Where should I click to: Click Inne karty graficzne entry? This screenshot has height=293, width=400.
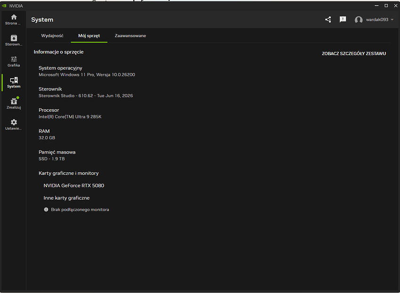tap(66, 198)
